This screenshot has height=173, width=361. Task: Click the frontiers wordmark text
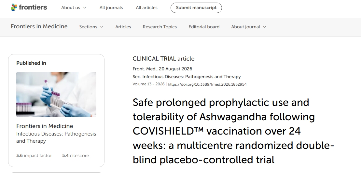tap(33, 7)
